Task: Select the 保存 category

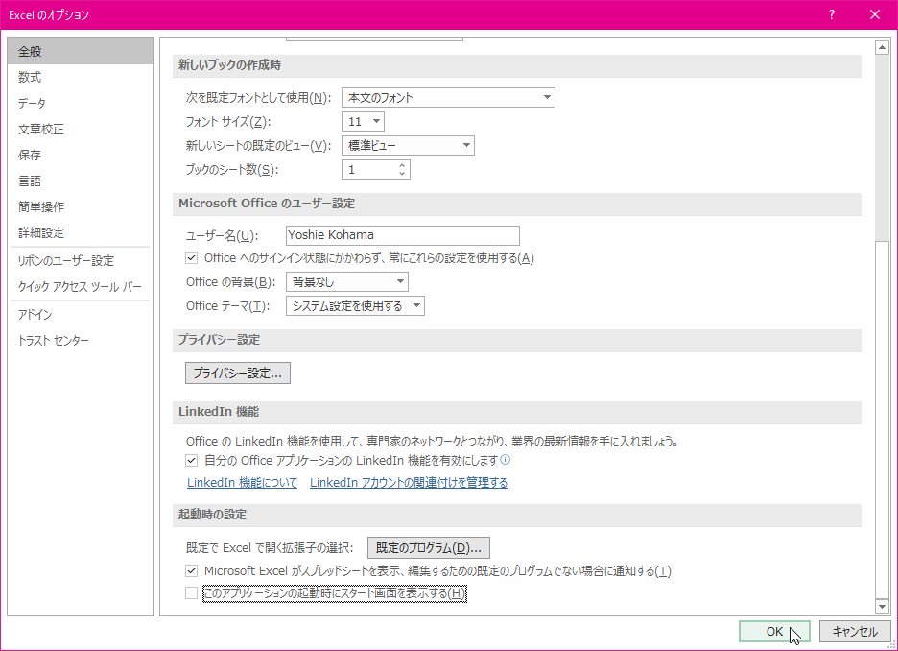Action: [81, 155]
